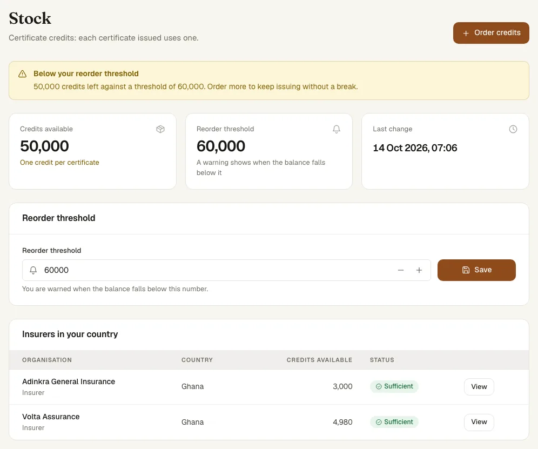538x449 pixels.
Task: Click the bell icon on Reorder threshold card
Action: (x=337, y=129)
